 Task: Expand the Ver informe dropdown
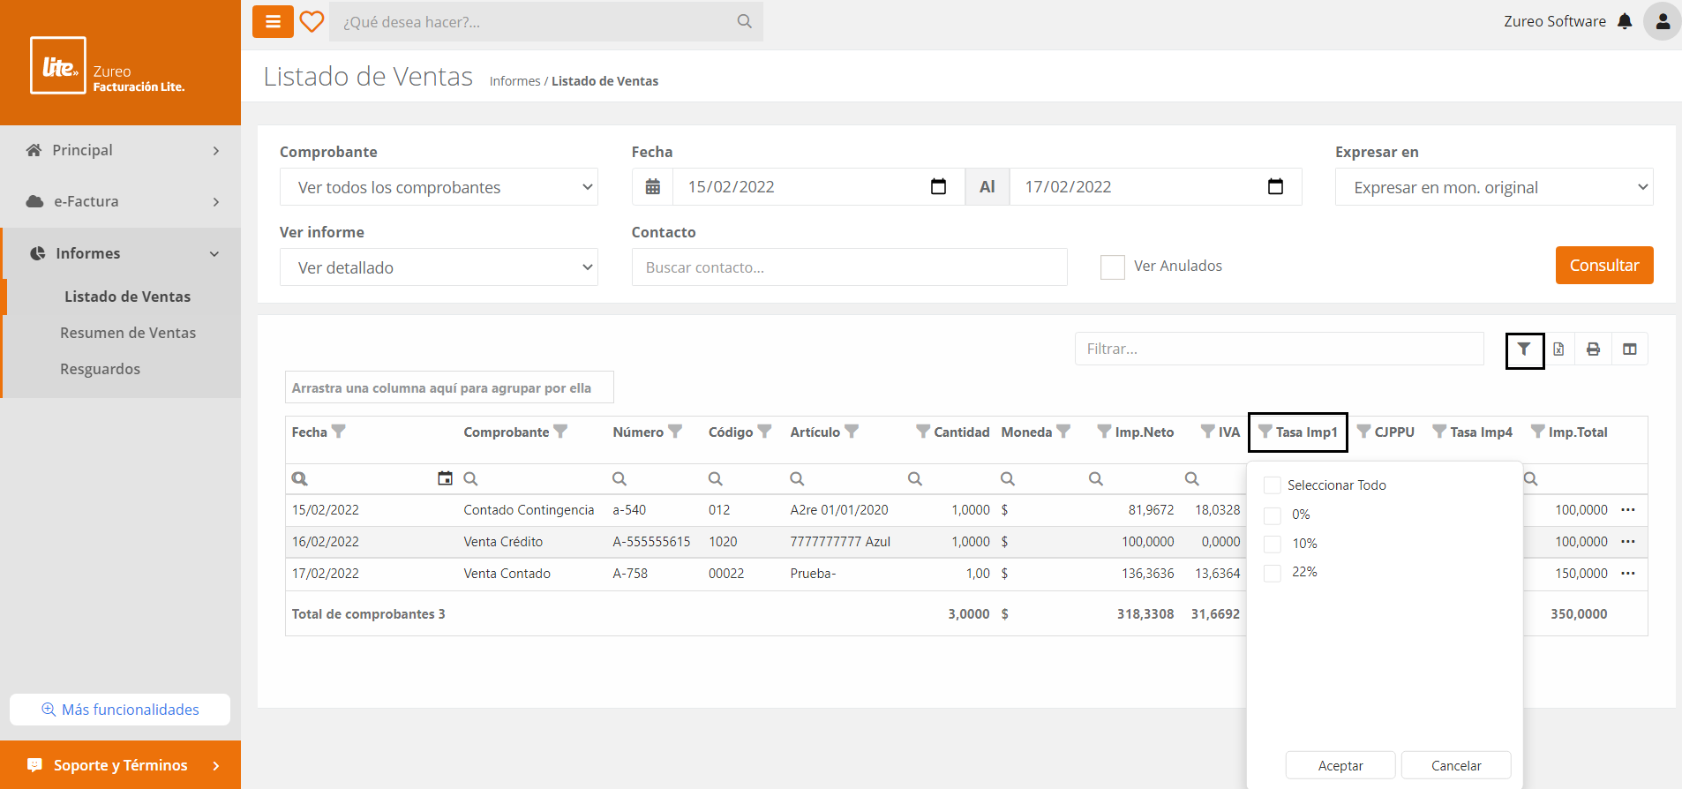(439, 267)
